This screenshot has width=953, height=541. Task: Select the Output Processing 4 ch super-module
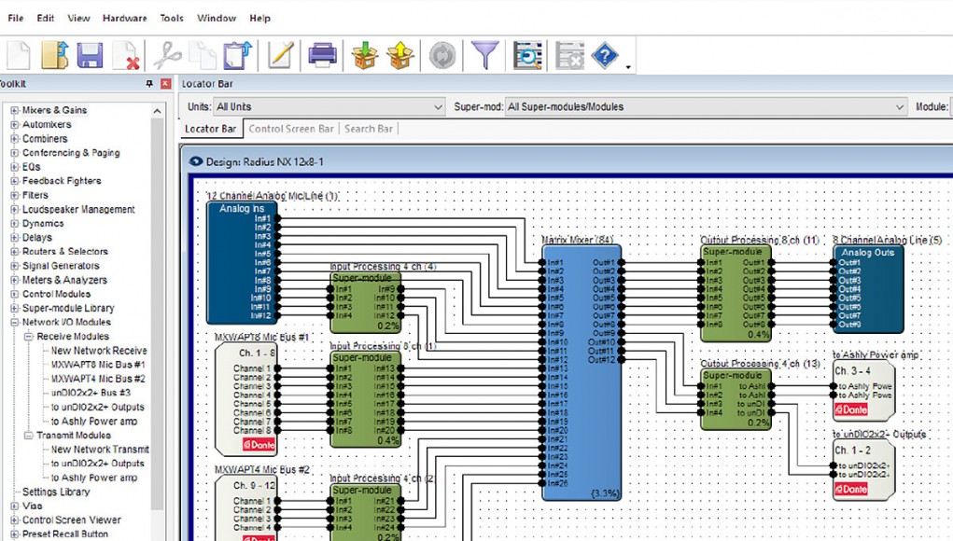pyautogui.click(x=736, y=399)
